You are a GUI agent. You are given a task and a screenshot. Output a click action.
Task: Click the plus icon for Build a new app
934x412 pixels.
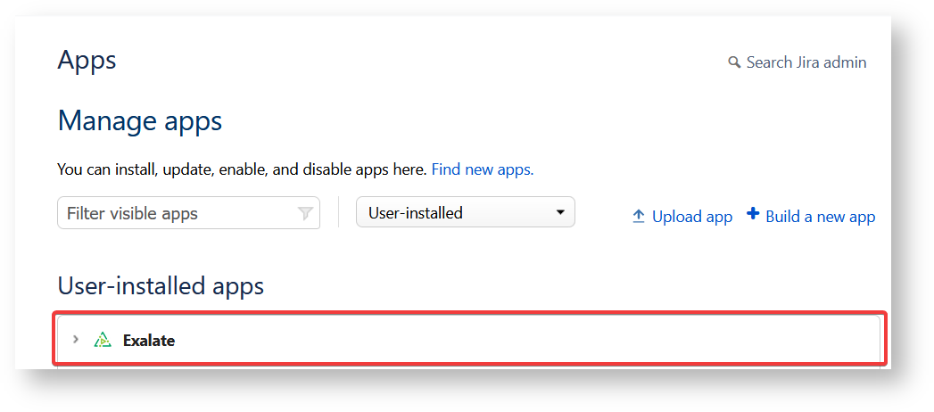click(753, 214)
